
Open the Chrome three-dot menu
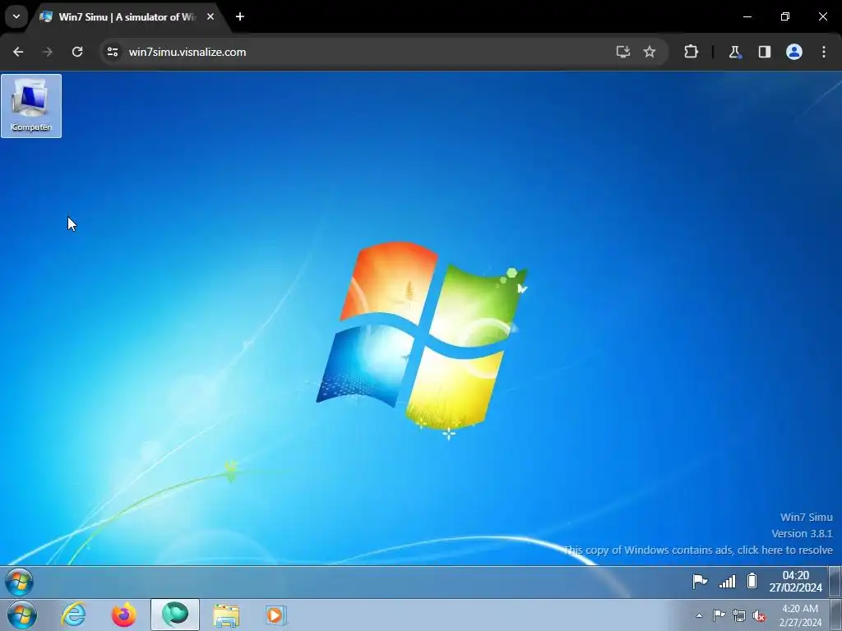point(824,52)
